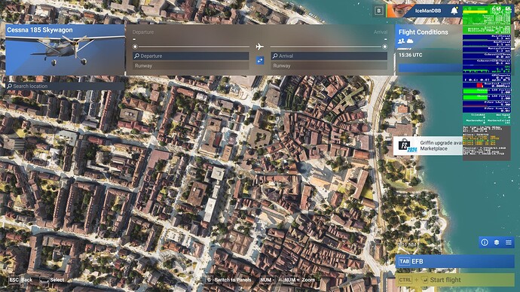Click the map legend list icon
The image size is (520, 292).
coord(509,242)
